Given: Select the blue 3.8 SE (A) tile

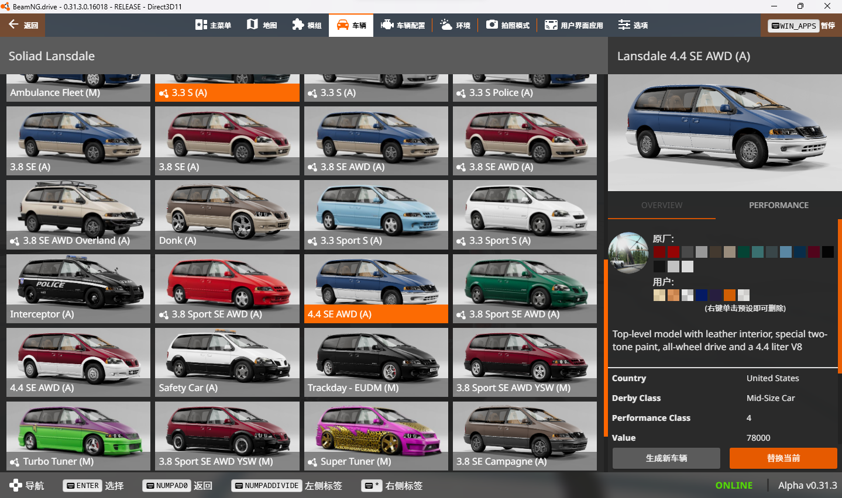Looking at the screenshot, I should [x=78, y=141].
